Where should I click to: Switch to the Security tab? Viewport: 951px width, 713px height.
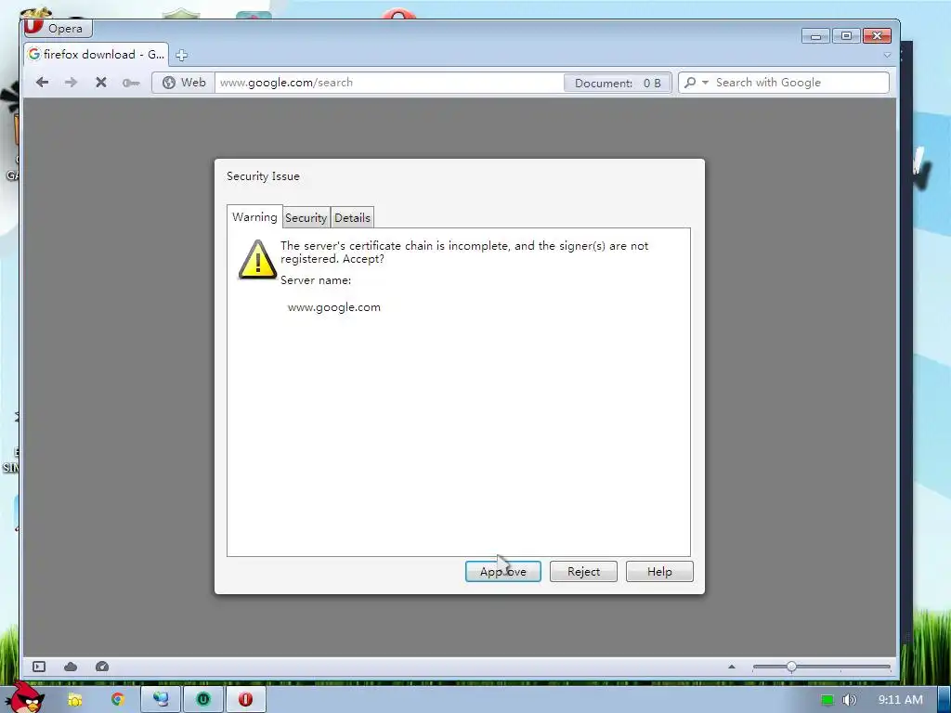tap(306, 217)
